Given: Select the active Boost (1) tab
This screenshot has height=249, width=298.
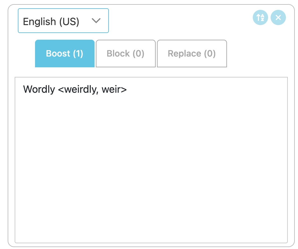Looking at the screenshot, I should (x=65, y=53).
